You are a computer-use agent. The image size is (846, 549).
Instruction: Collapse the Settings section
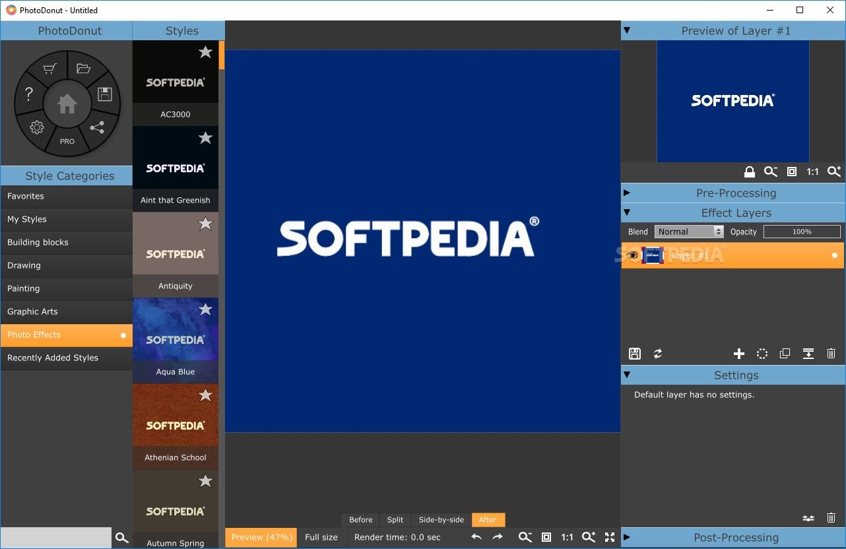pos(627,375)
